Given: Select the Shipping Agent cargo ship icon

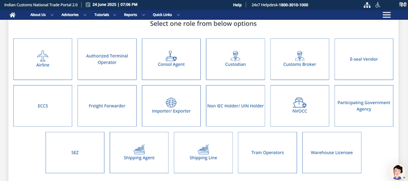Looking at the screenshot, I should [x=139, y=149].
